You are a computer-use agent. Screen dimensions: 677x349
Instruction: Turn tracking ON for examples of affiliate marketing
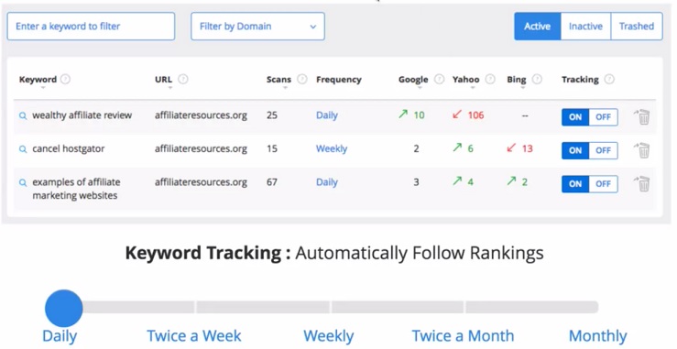[575, 184]
